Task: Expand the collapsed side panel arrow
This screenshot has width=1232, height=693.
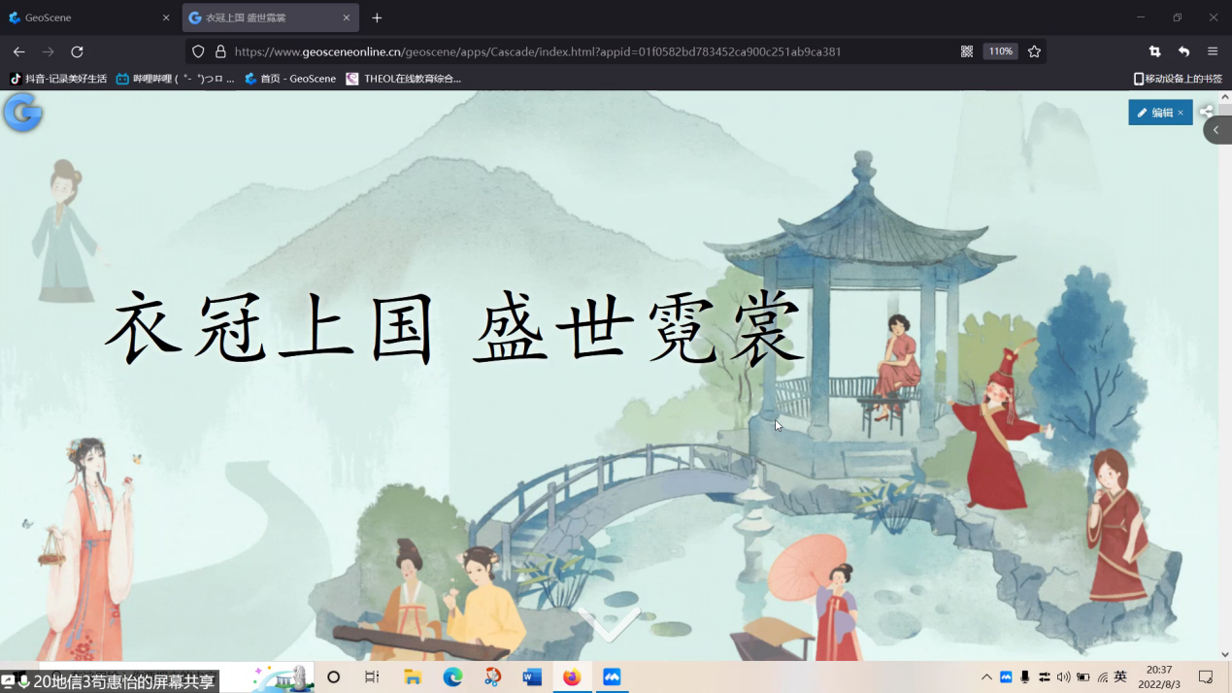Action: click(1216, 130)
